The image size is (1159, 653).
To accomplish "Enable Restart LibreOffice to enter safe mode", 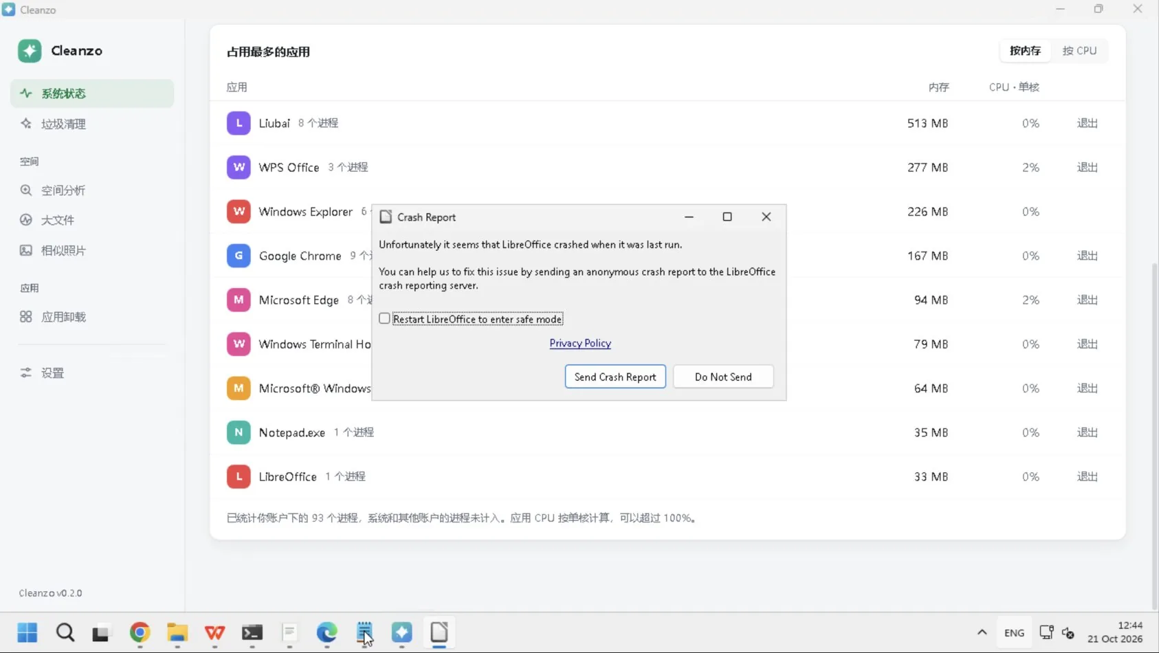I will [384, 319].
